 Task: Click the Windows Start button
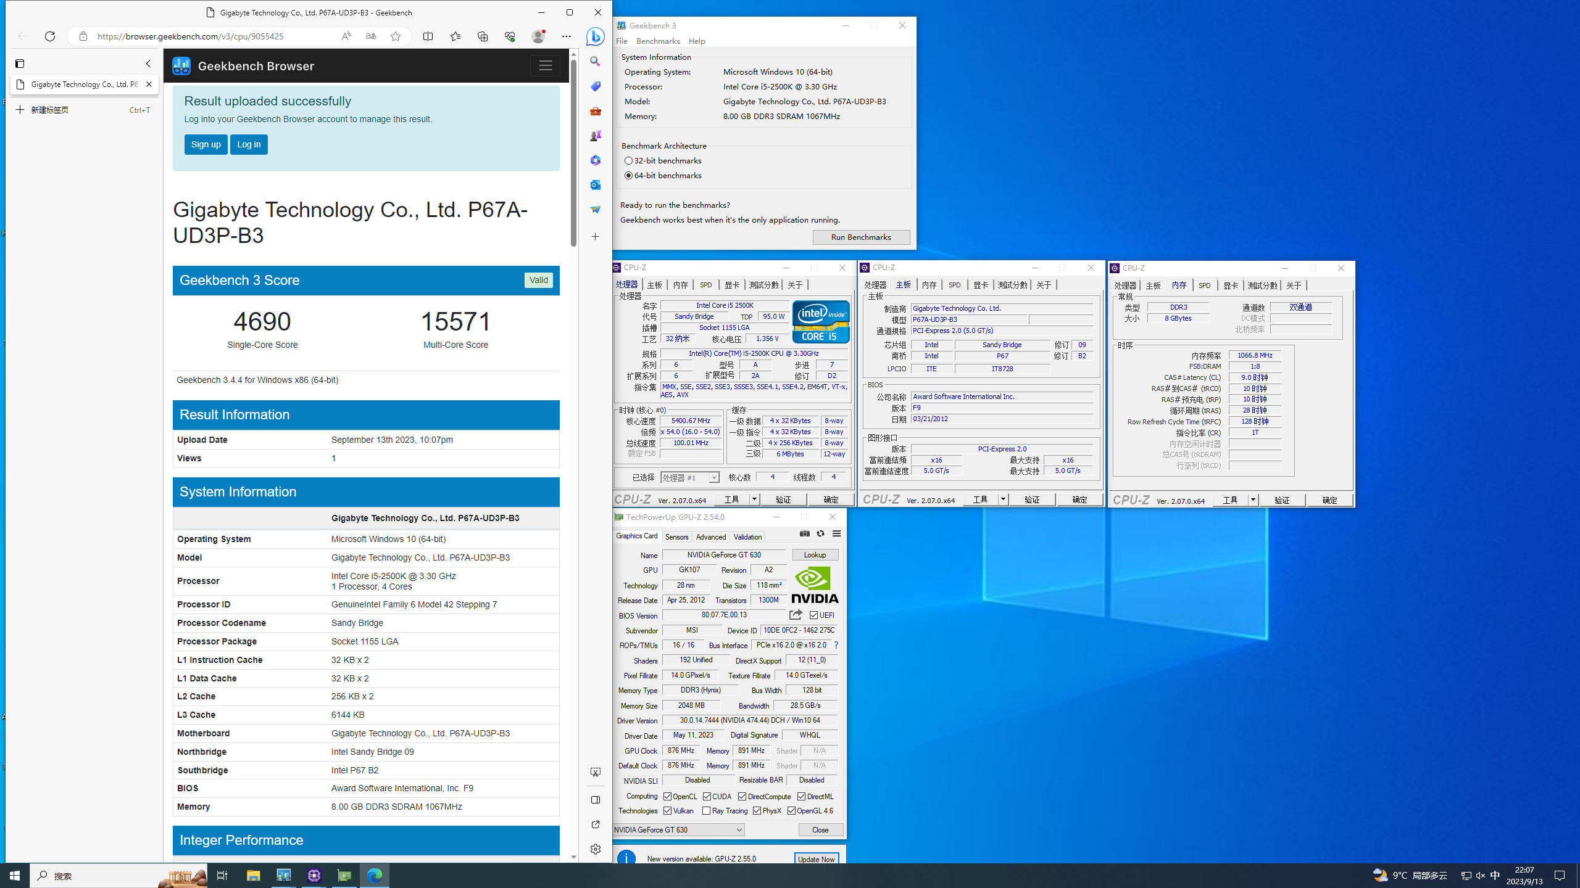(x=15, y=876)
